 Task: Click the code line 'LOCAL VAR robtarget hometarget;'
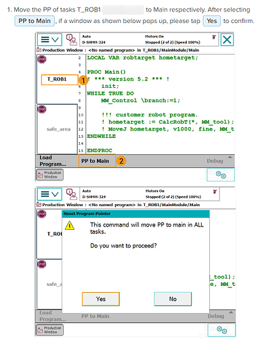(142, 58)
